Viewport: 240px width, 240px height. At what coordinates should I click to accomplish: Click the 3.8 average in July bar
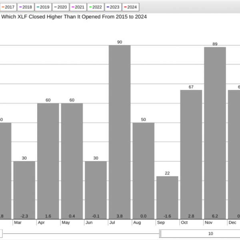(120, 216)
